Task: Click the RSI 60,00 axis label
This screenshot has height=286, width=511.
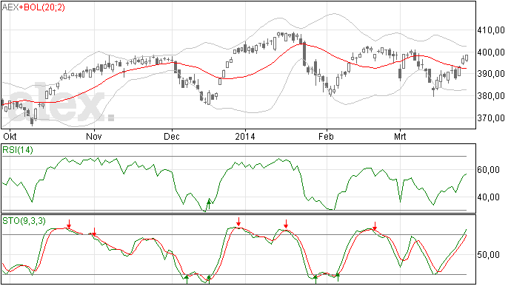Action: click(x=489, y=170)
